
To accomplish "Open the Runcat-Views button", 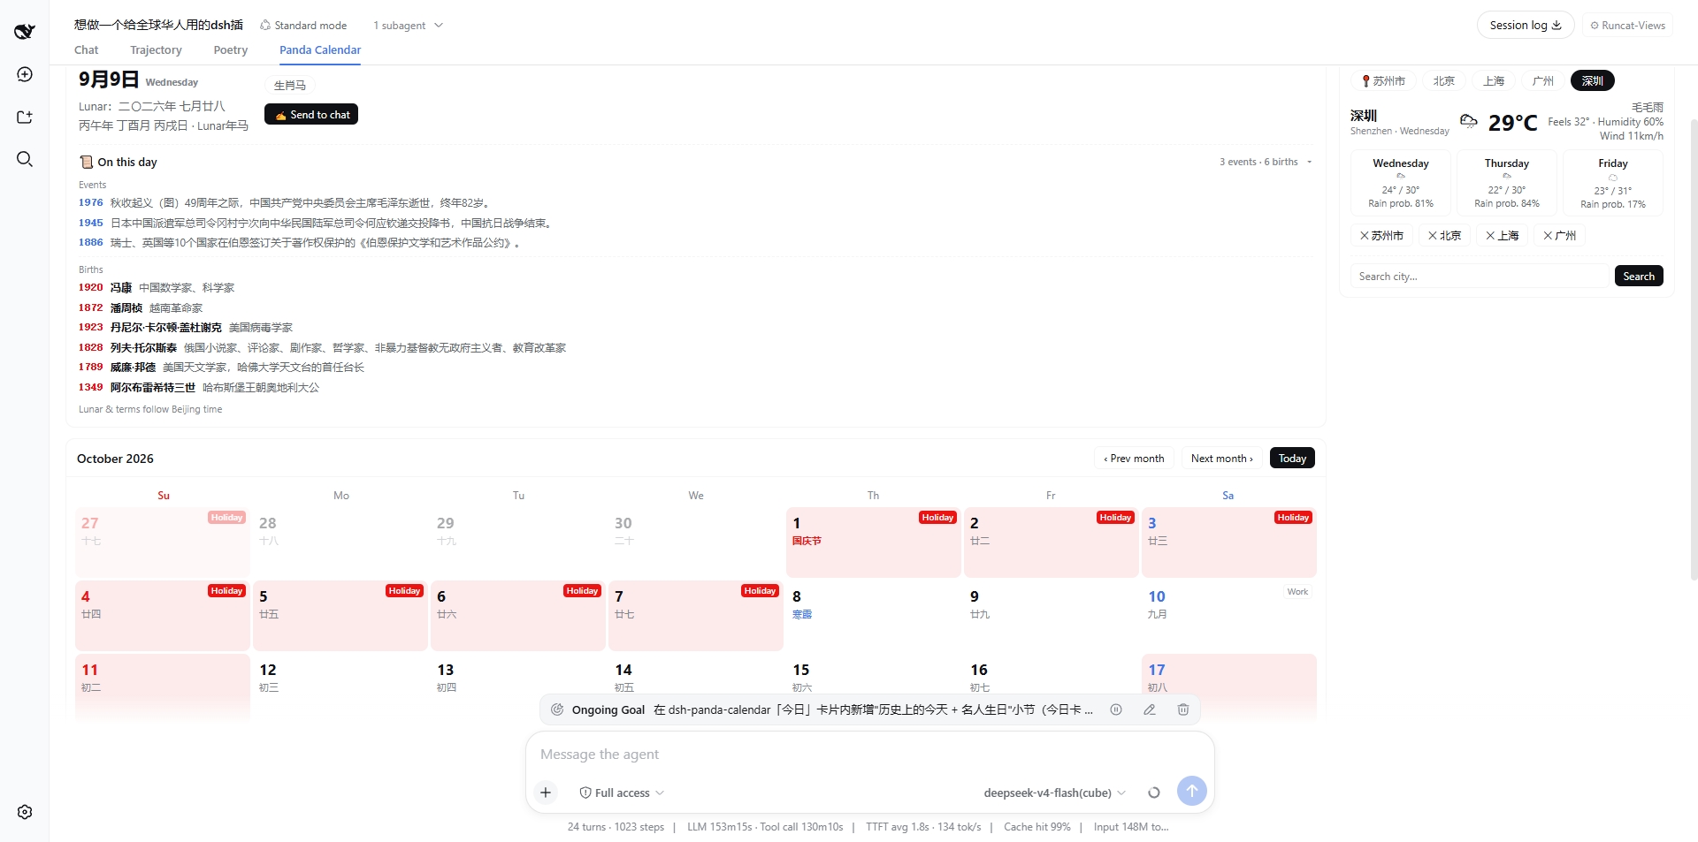I will [1628, 25].
